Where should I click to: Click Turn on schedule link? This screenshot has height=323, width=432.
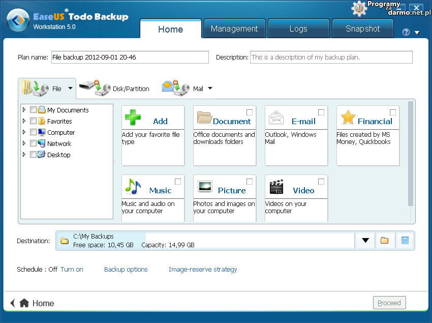(x=72, y=270)
